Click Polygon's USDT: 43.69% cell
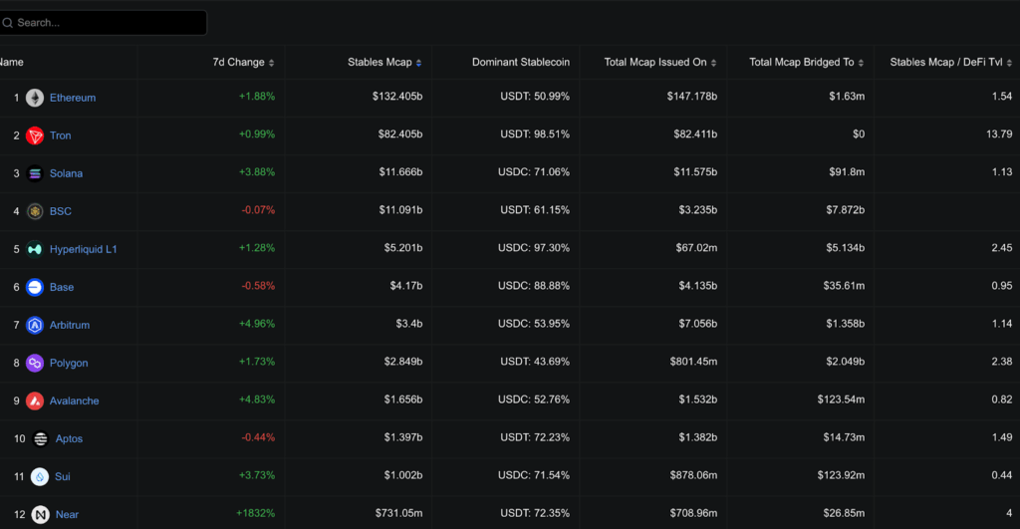1020x529 pixels. 535,361
